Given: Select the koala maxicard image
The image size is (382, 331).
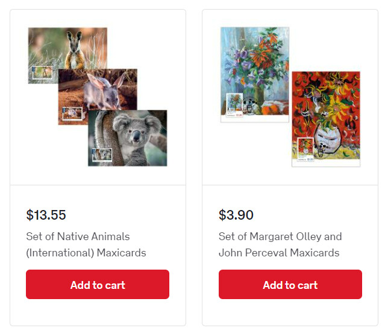Looking at the screenshot, I should (127, 138).
